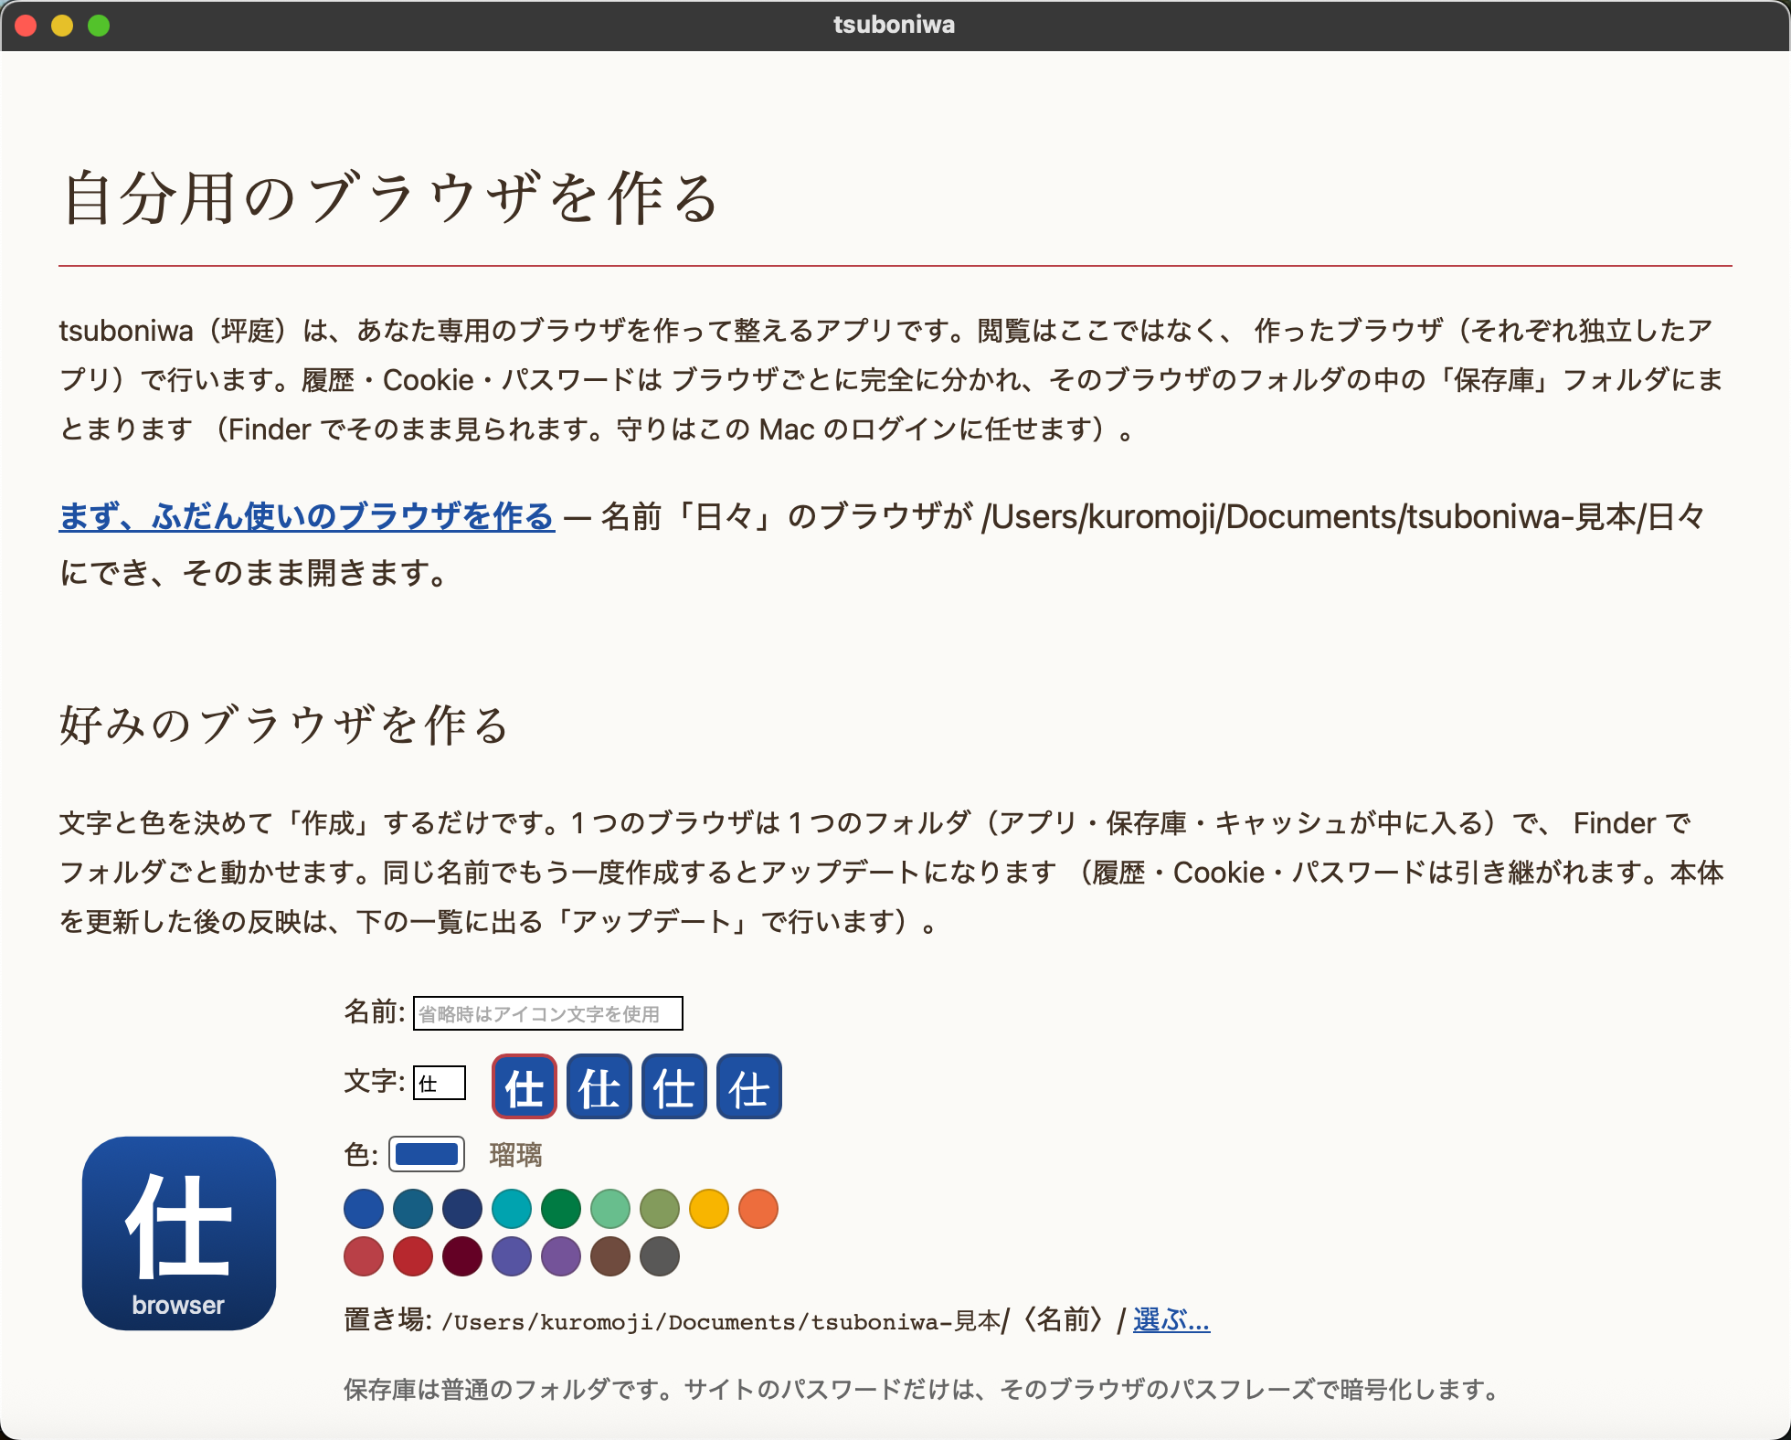
Task: Pick the orange color dot
Action: 758,1209
